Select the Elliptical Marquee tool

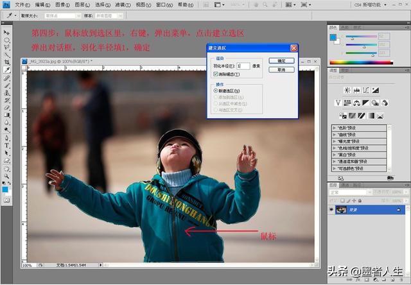(6, 39)
